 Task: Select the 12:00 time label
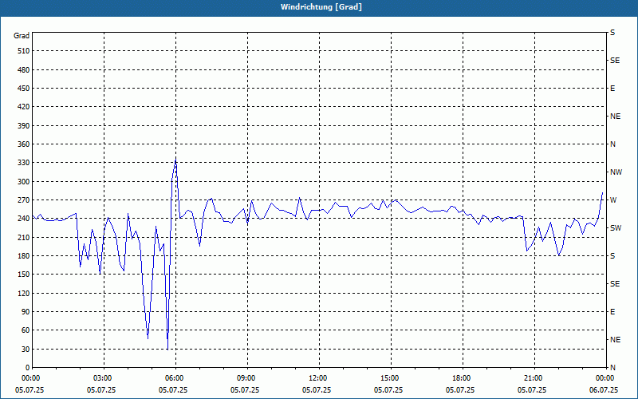[x=318, y=378]
